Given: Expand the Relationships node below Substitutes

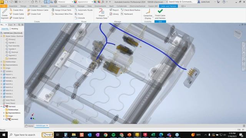Looking at the screenshot, I should point(2,62).
